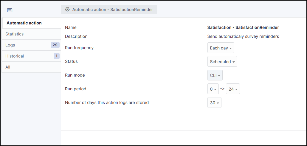Open the log storage days dropdown

click(214, 103)
